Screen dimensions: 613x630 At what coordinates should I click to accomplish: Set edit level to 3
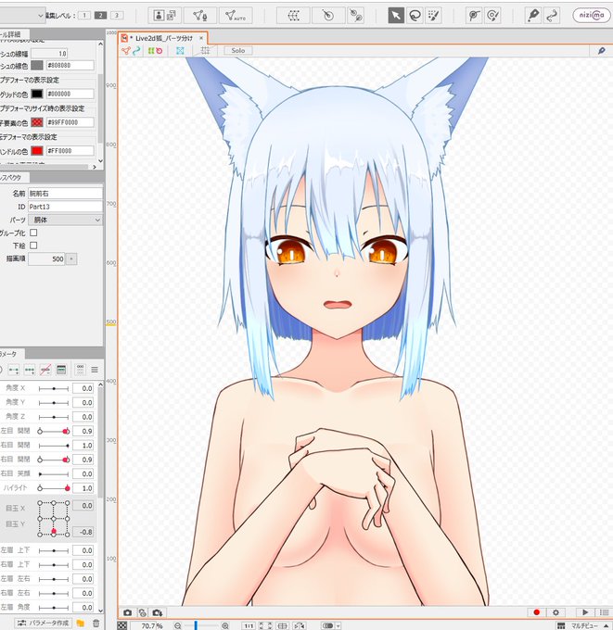click(x=117, y=15)
